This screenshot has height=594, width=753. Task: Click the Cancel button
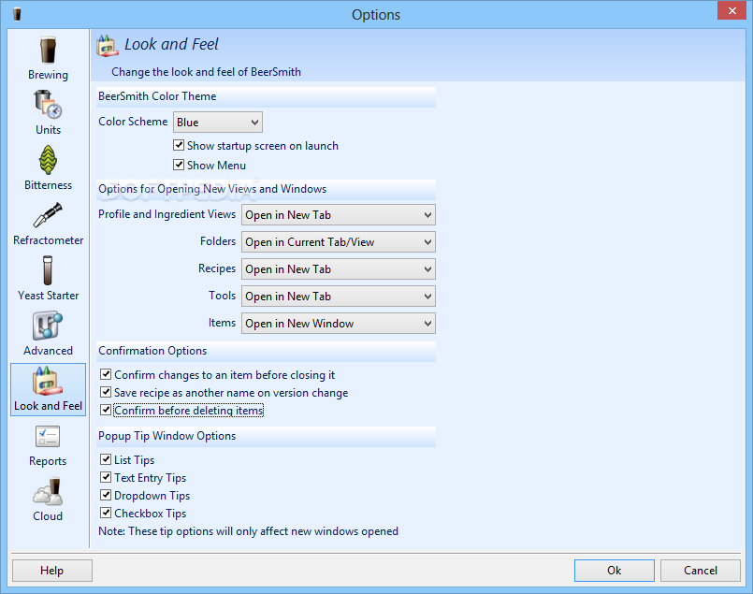(701, 570)
